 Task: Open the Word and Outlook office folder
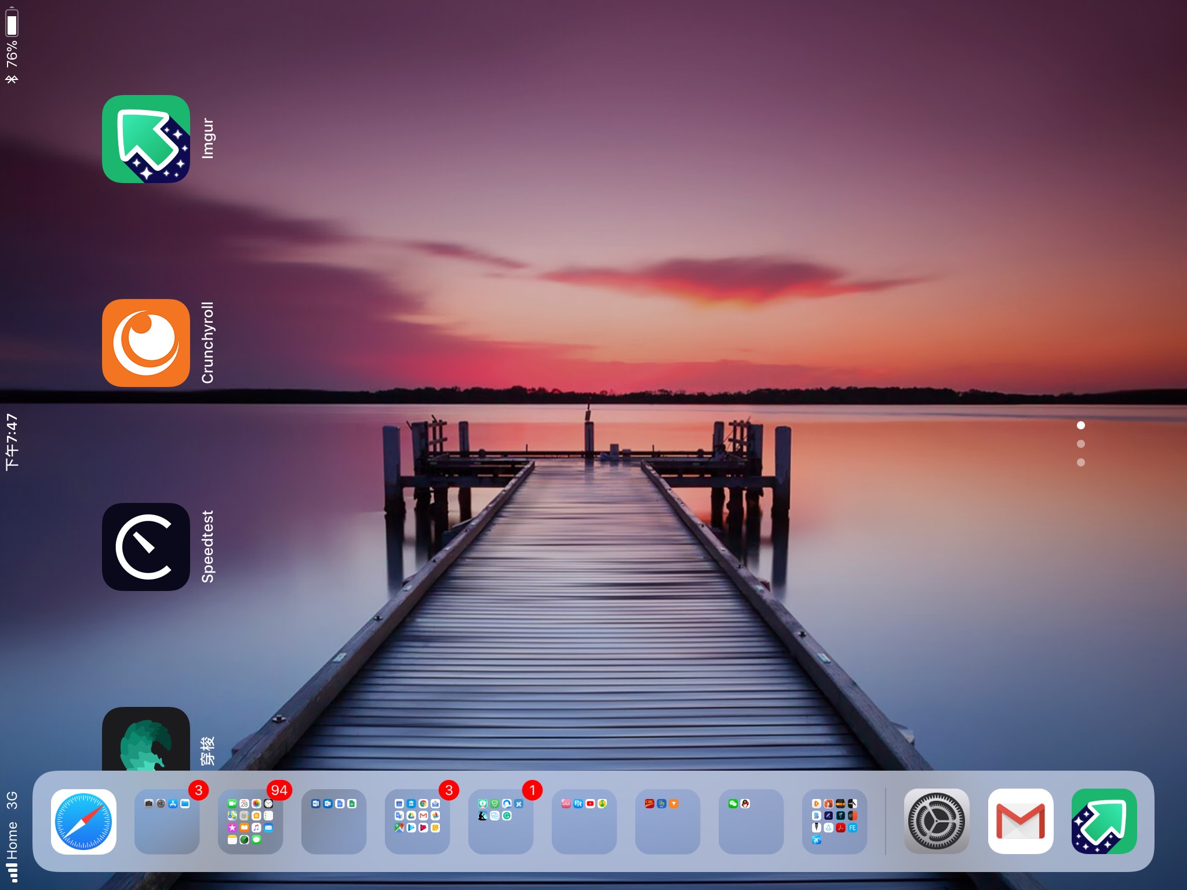tap(334, 822)
